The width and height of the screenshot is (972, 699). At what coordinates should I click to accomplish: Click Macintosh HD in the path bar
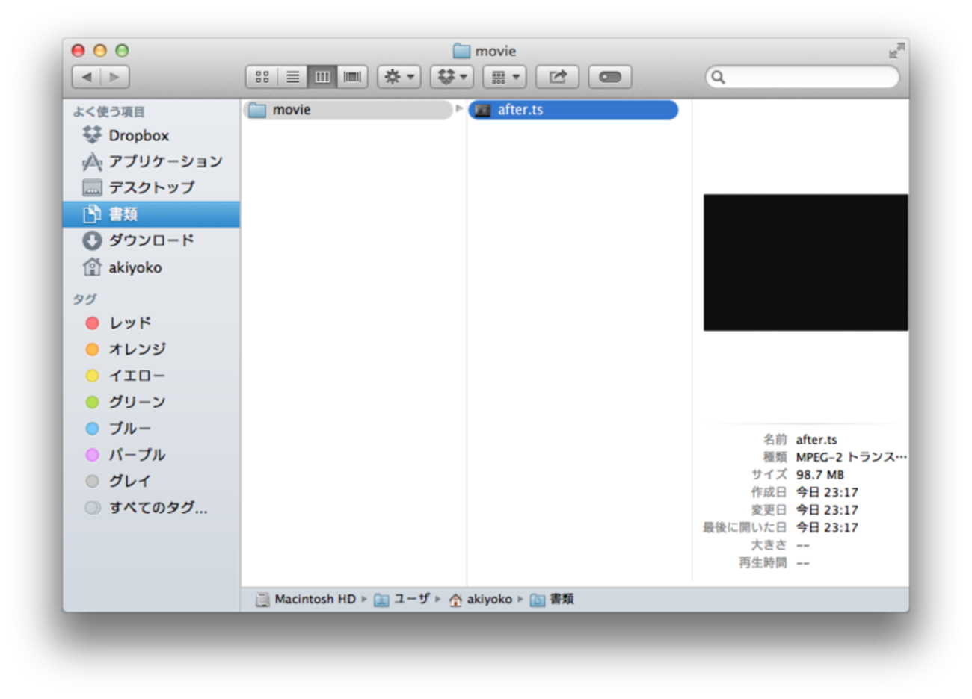coord(314,599)
